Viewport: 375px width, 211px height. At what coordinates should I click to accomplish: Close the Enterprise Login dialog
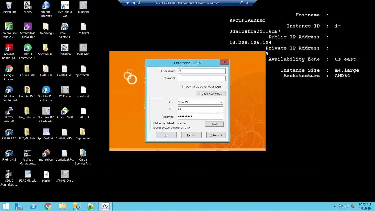point(224,62)
